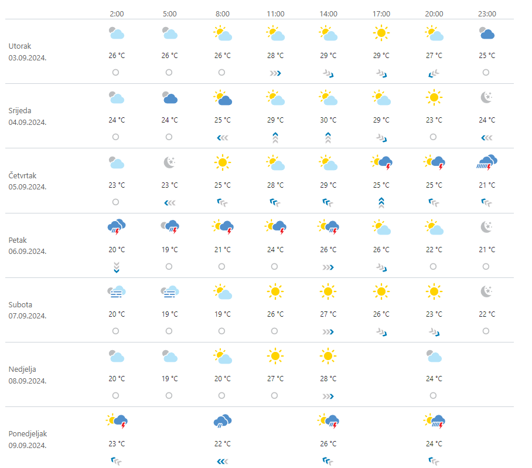The image size is (532, 468).
Task: Click Nedjelja 20:00 cloudy weather icon
Action: click(x=434, y=356)
